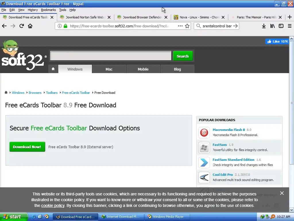Close the Paris: The Memoir tab
The image size is (294, 221).
(x=280, y=17)
